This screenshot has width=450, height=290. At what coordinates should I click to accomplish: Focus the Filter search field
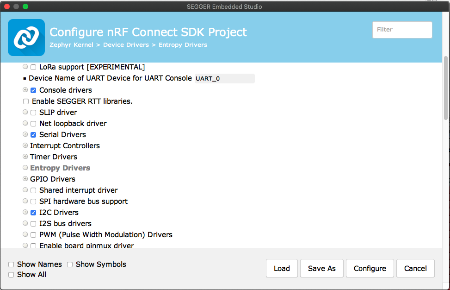[402, 30]
